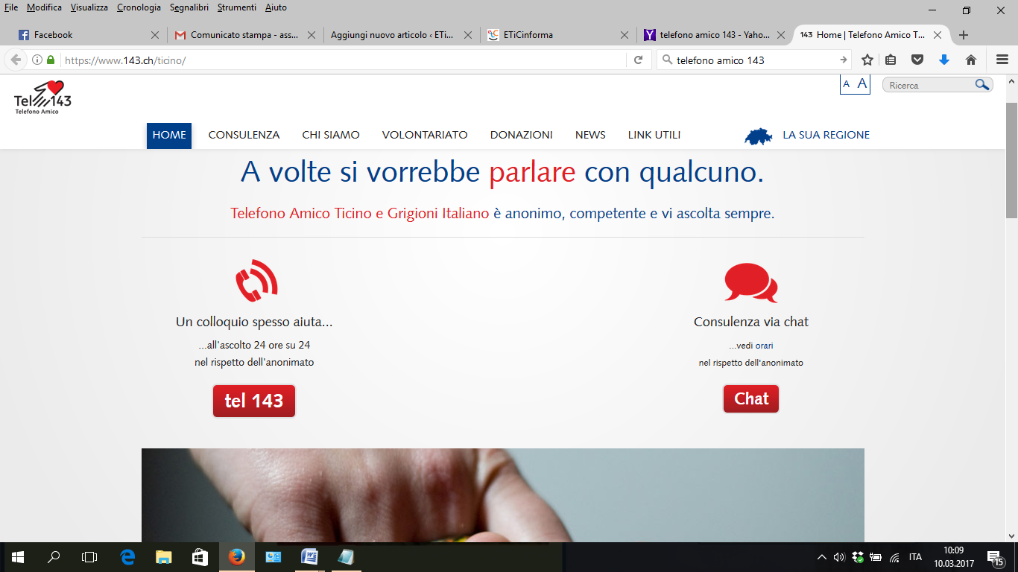
Task: Open LA SUA REGIONE selector
Action: [x=826, y=136]
